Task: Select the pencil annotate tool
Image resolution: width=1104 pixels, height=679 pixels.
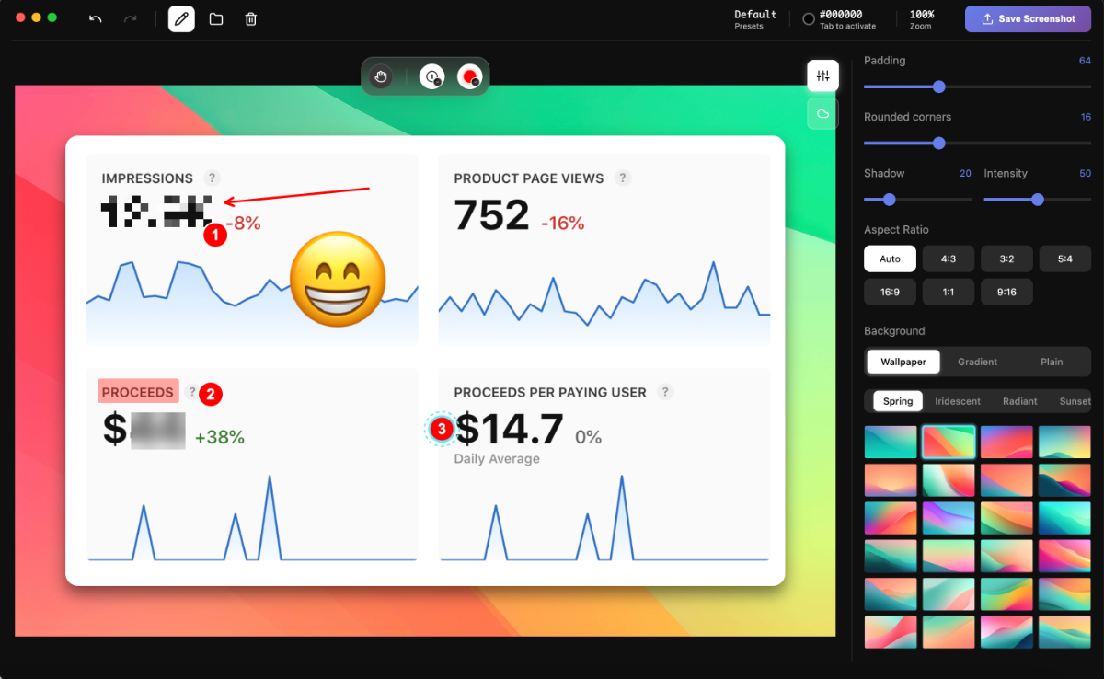Action: 181,18
